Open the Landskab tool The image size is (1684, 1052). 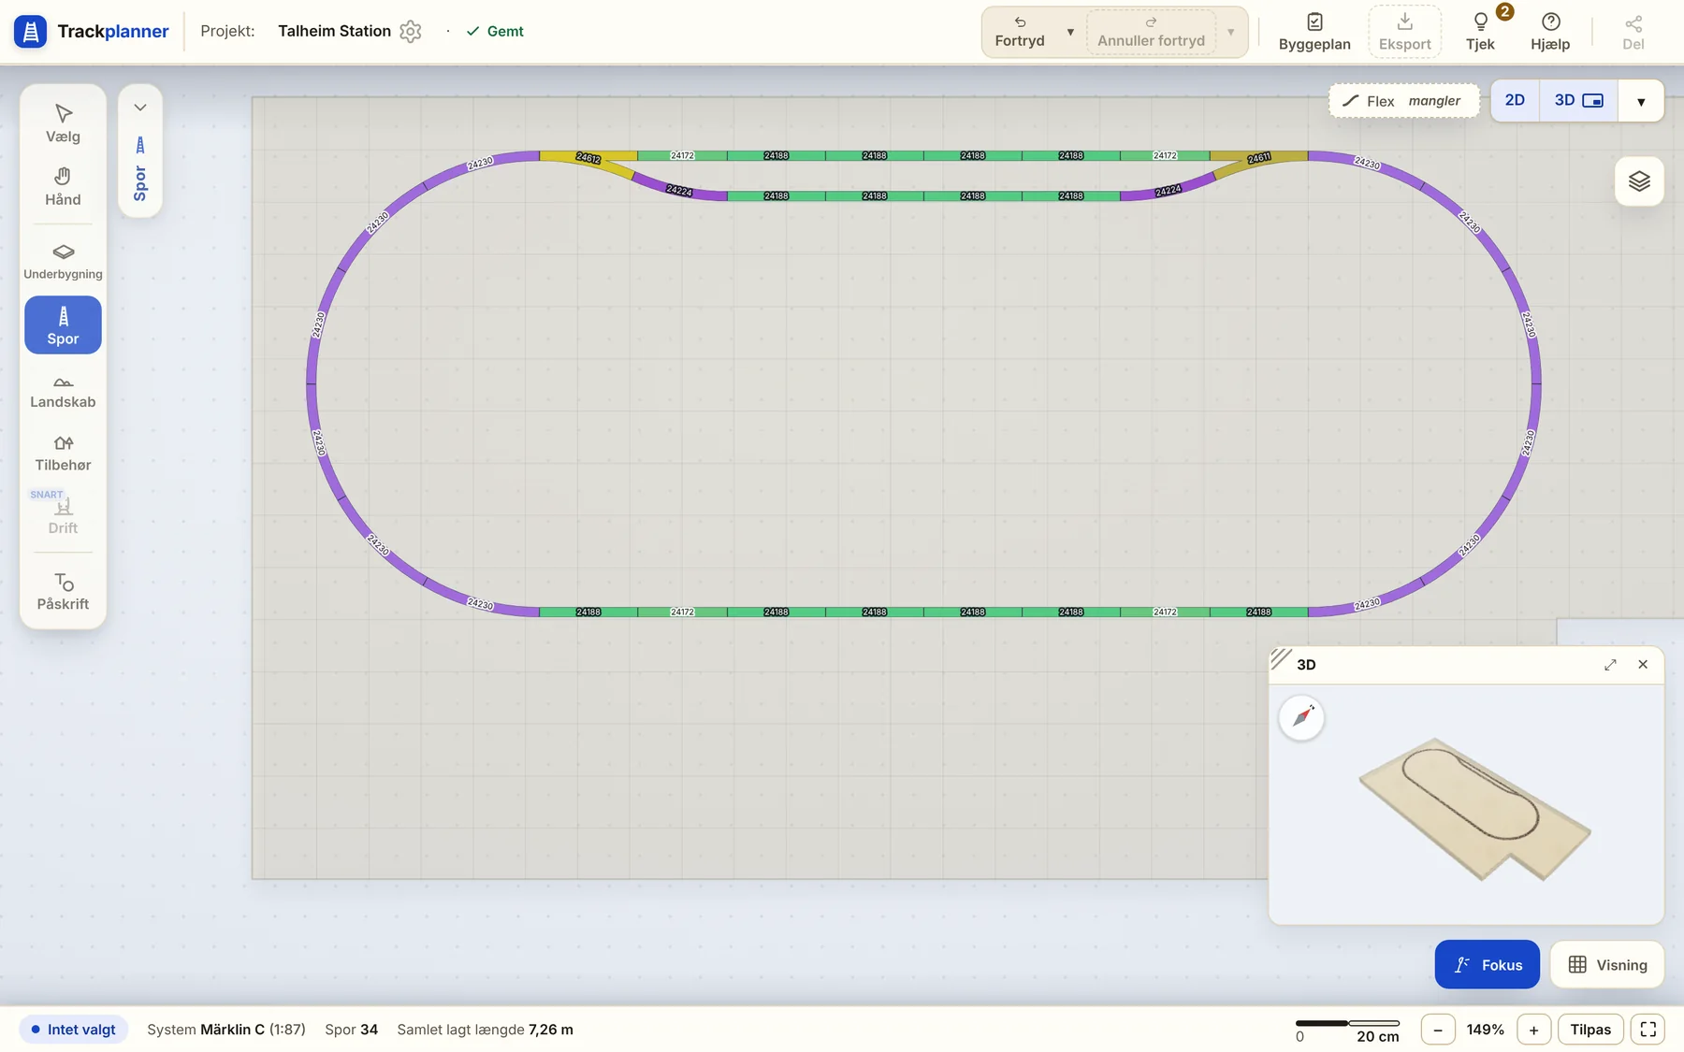63,391
